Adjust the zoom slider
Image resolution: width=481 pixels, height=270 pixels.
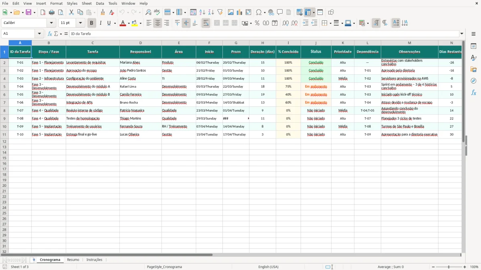coord(449,267)
